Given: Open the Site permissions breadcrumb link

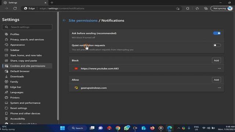Looking at the screenshot, I should point(83,21).
